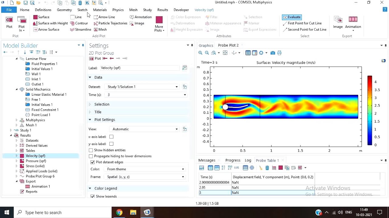Zoom out in the Graphics window
This screenshot has width=389, height=218.
click(207, 53)
